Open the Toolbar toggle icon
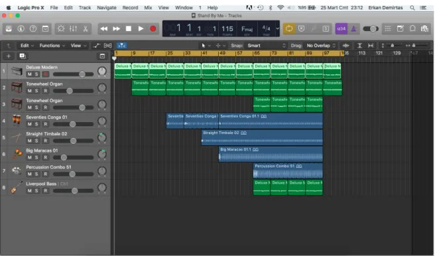 pyautogui.click(x=45, y=28)
